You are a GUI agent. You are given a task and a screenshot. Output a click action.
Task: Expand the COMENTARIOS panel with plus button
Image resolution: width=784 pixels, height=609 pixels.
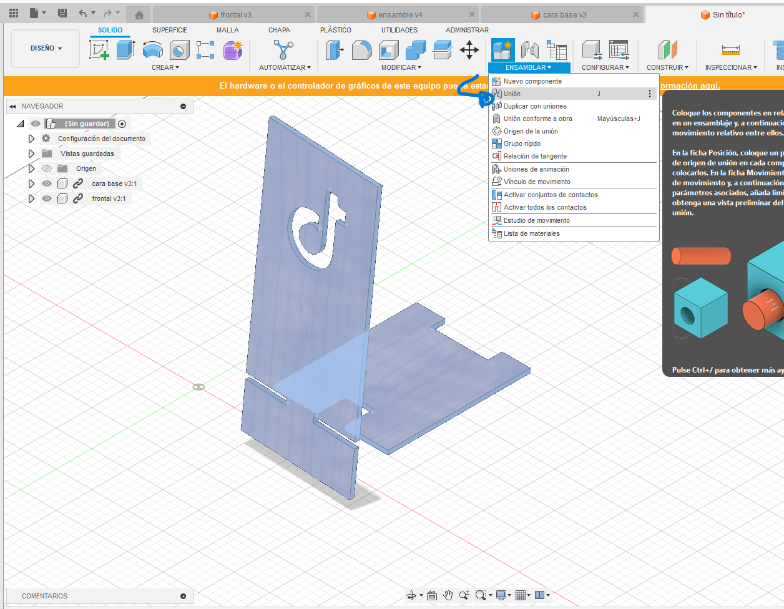[183, 596]
